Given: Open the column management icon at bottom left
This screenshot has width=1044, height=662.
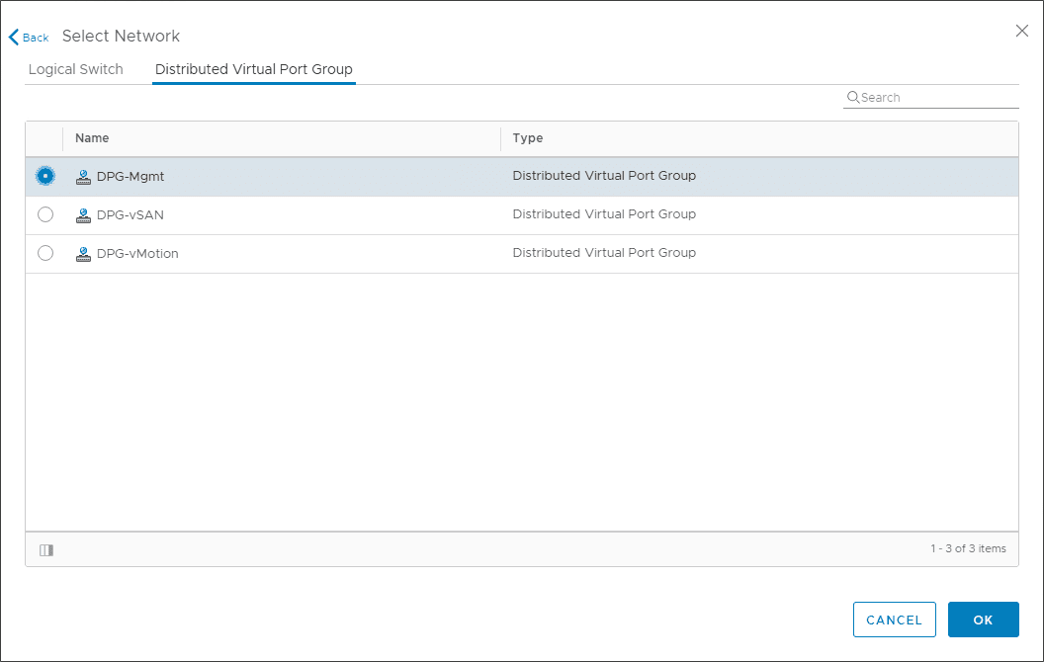Looking at the screenshot, I should click(x=45, y=549).
